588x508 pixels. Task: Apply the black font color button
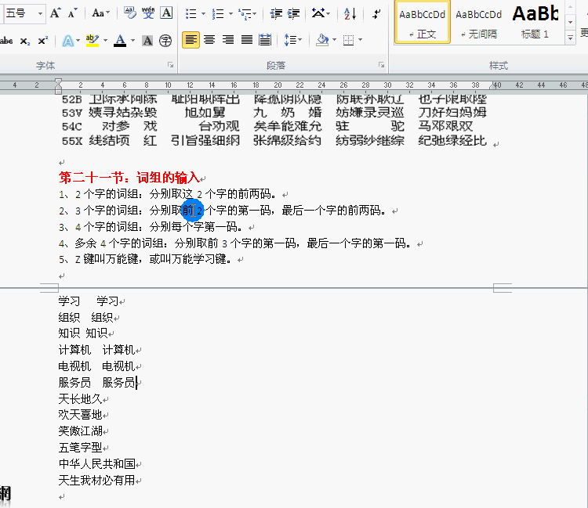(x=120, y=41)
